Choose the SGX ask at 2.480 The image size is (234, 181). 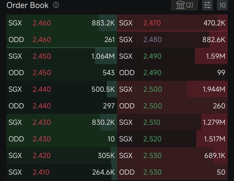(x=172, y=40)
